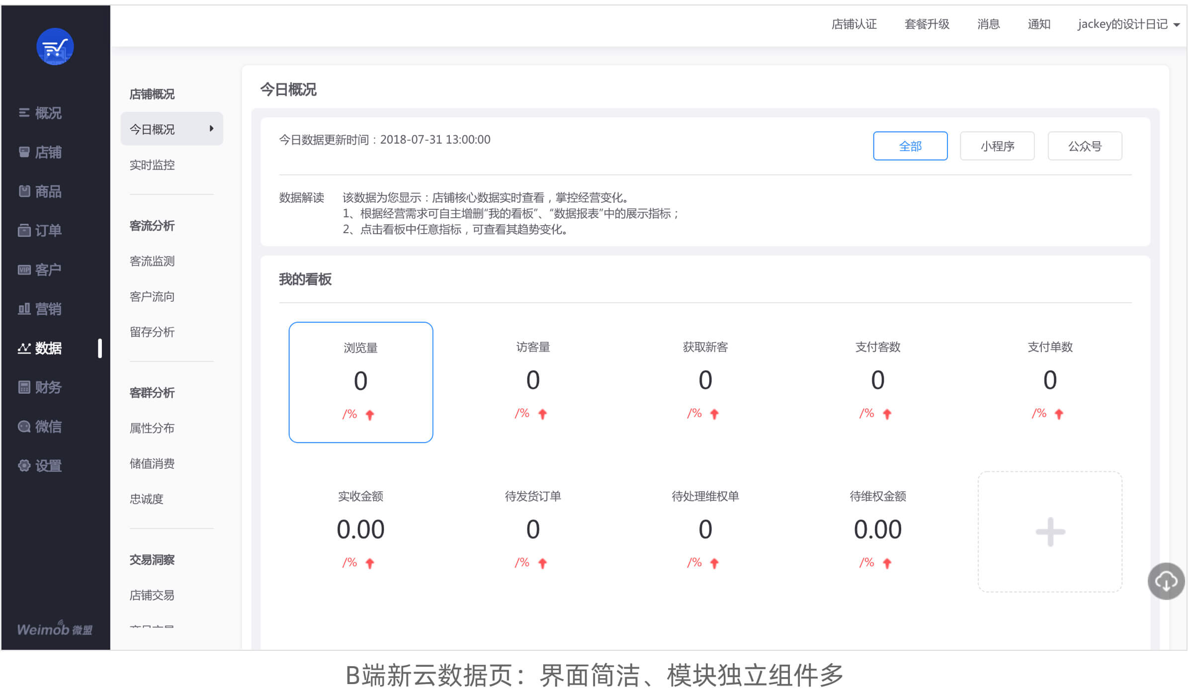
Task: Switch data filter to 小程序
Action: point(997,146)
